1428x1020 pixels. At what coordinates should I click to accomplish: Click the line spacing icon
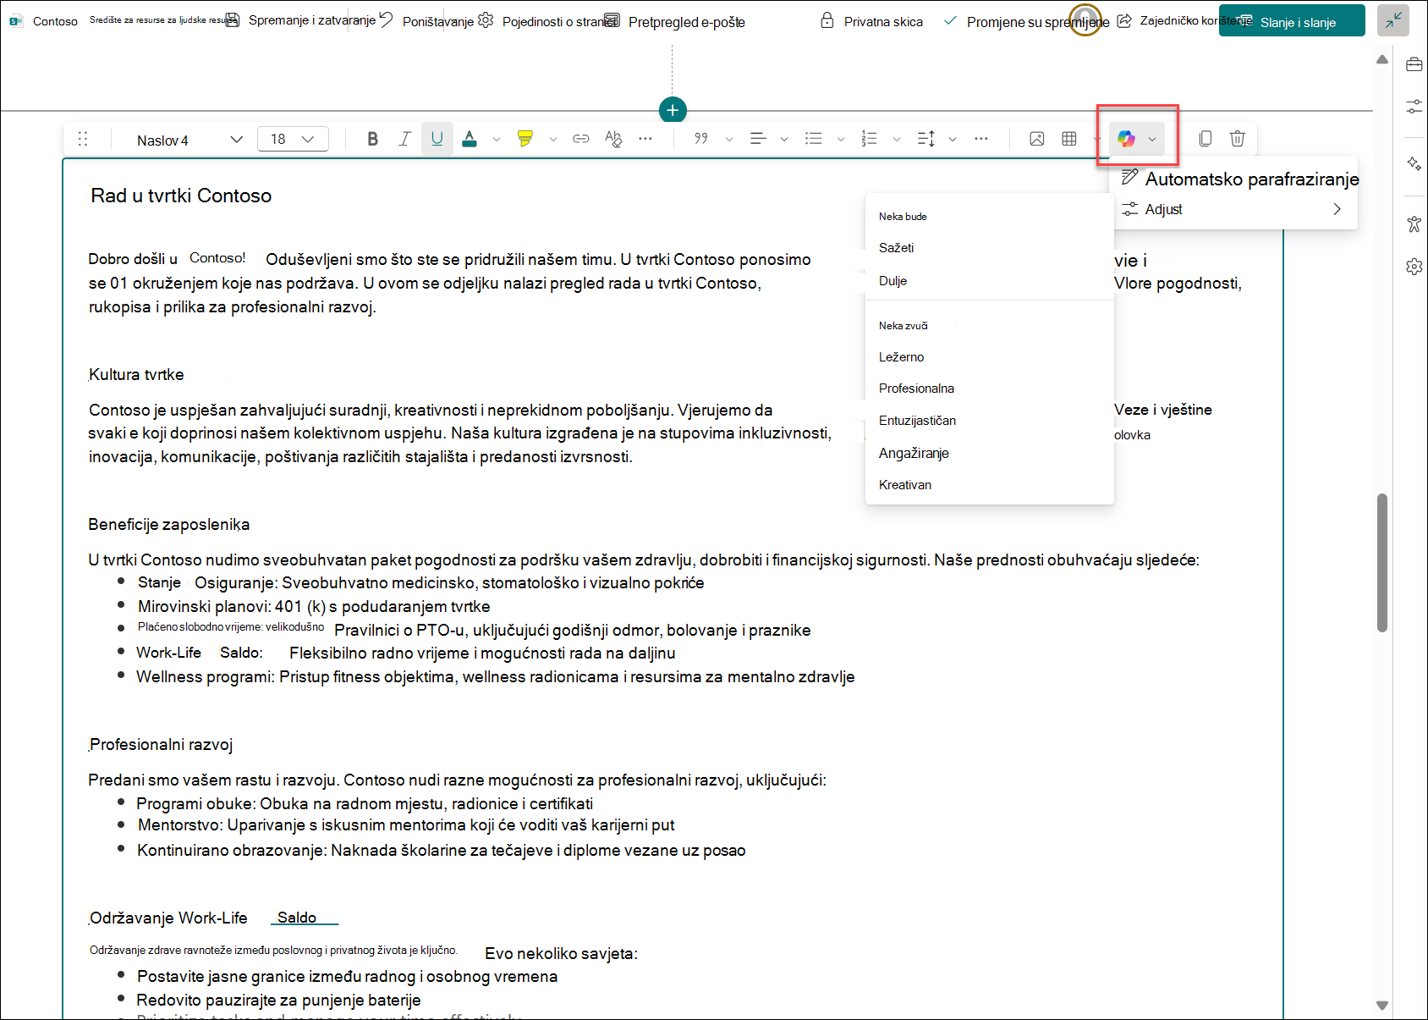(x=926, y=139)
